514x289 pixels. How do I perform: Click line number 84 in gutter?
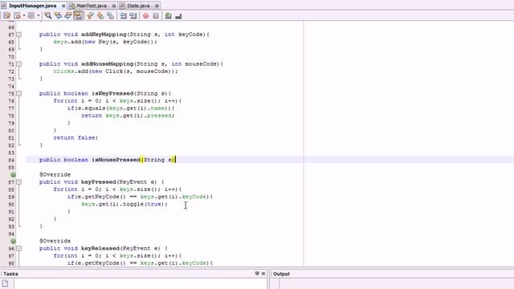tap(11, 160)
